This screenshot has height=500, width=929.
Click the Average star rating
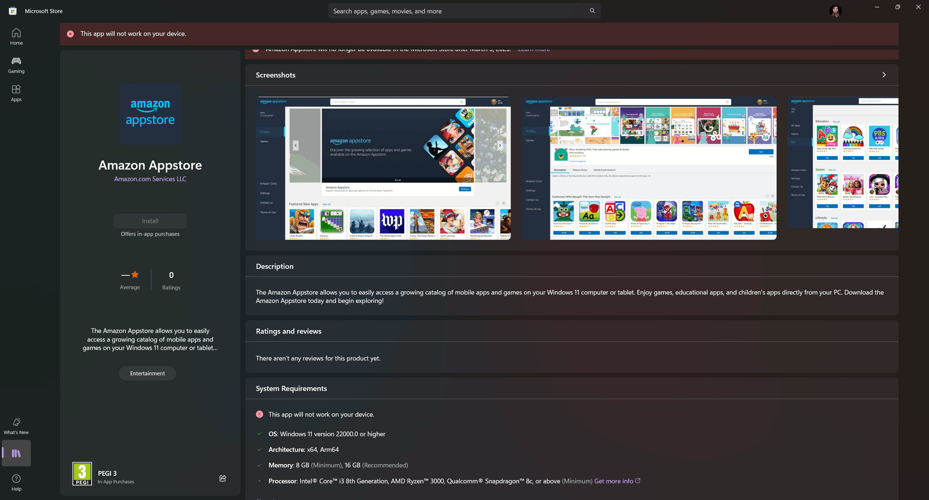(130, 280)
